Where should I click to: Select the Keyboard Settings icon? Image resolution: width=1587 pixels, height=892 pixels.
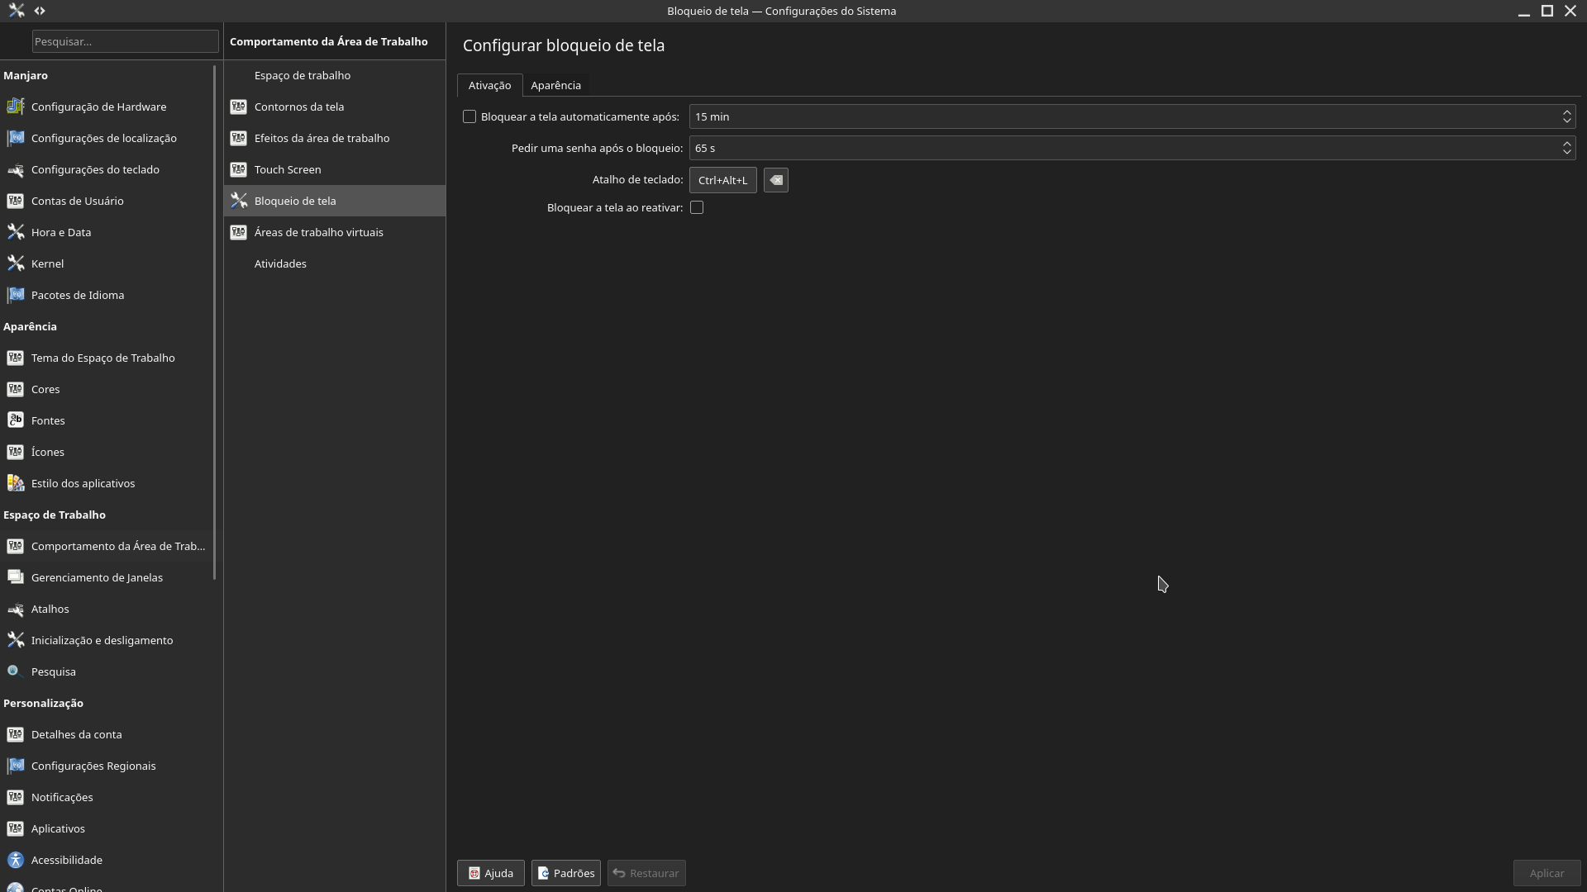click(x=15, y=168)
